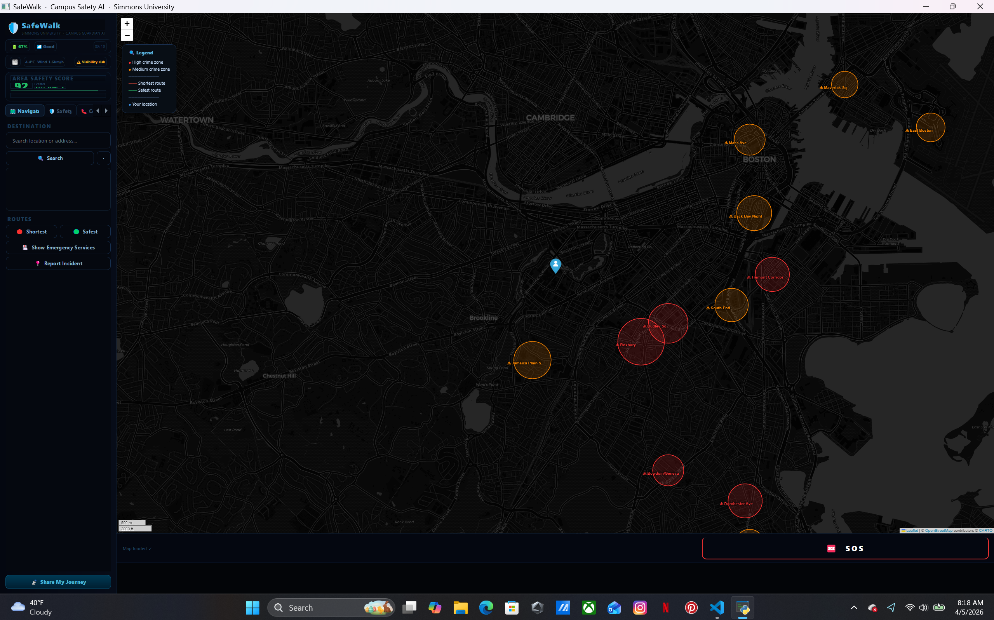This screenshot has height=620, width=994.
Task: Toggle the Safest route option
Action: click(x=85, y=232)
